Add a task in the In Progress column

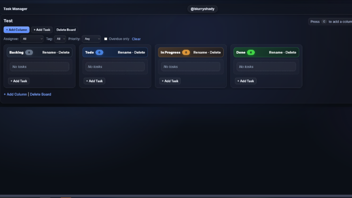[x=170, y=81]
